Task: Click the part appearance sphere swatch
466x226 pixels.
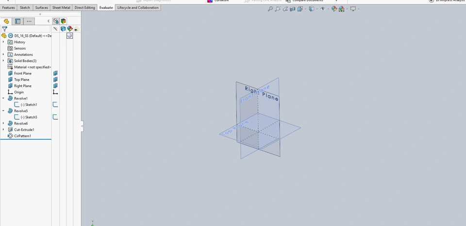Action: (x=69, y=35)
